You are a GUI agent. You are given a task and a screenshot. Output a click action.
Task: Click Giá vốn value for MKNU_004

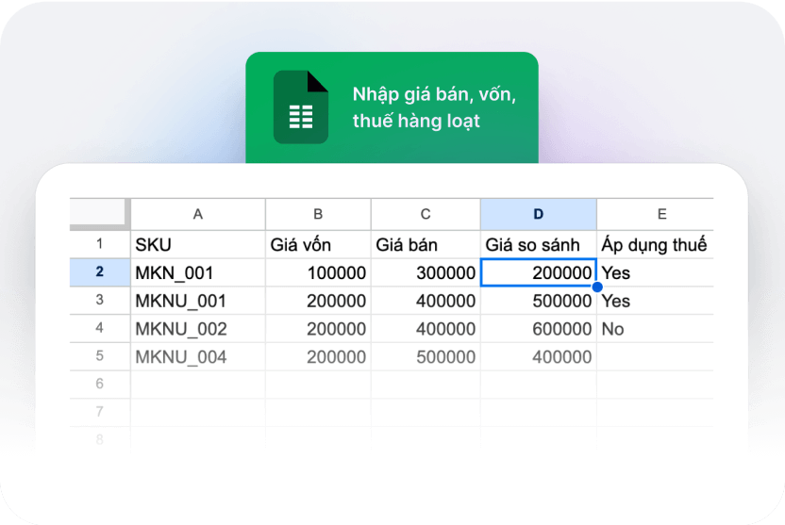tap(318, 356)
